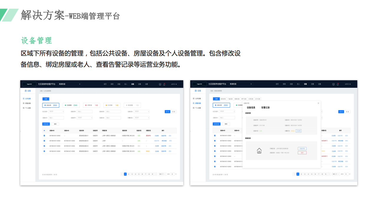Open the admin menu in left screenshot

click(174, 84)
